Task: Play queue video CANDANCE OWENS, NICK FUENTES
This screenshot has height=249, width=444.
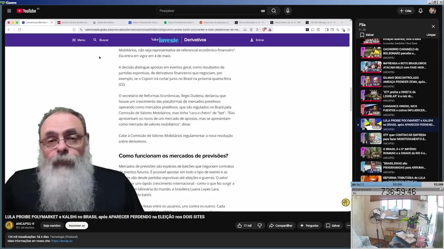Action: pos(398,110)
